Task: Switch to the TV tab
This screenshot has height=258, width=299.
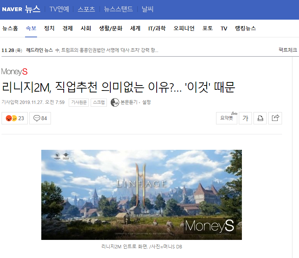Action: point(224,28)
